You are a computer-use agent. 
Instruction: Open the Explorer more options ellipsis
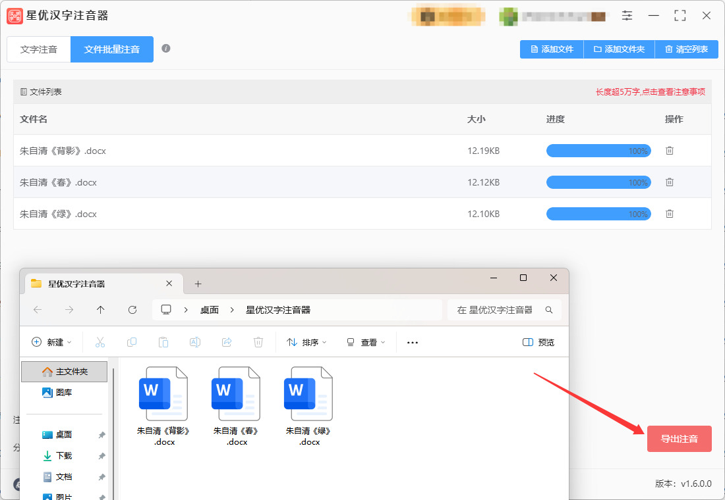pos(413,342)
